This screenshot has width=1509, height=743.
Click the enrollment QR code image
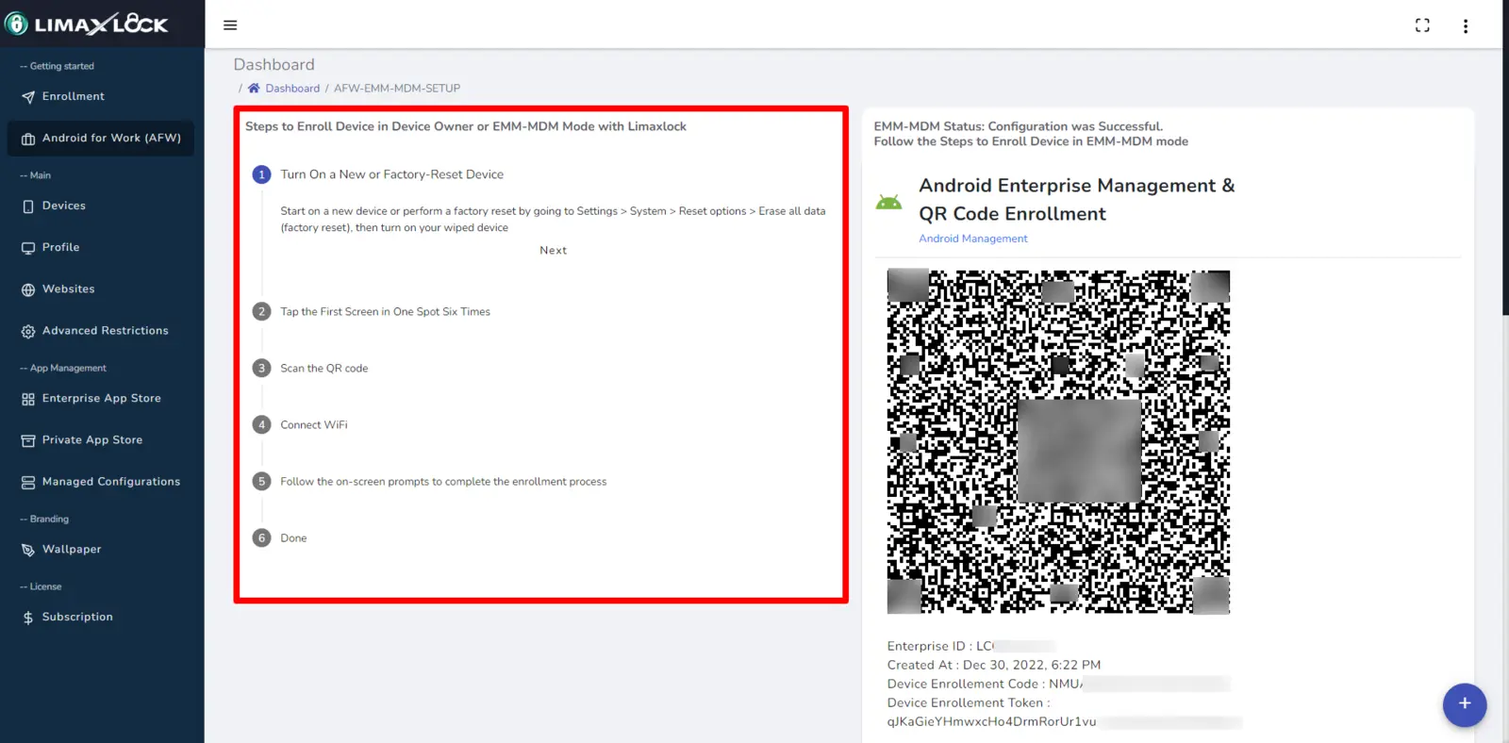point(1058,442)
